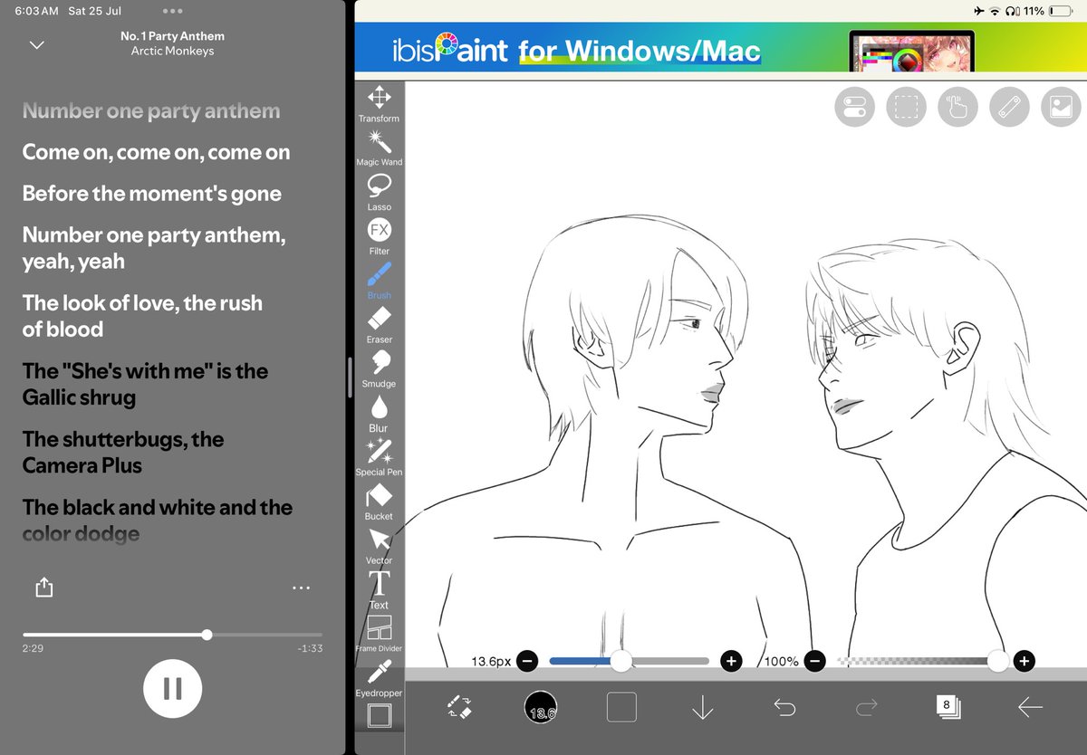Select the Special Pen tool
The height and width of the screenshot is (755, 1087).
[379, 458]
